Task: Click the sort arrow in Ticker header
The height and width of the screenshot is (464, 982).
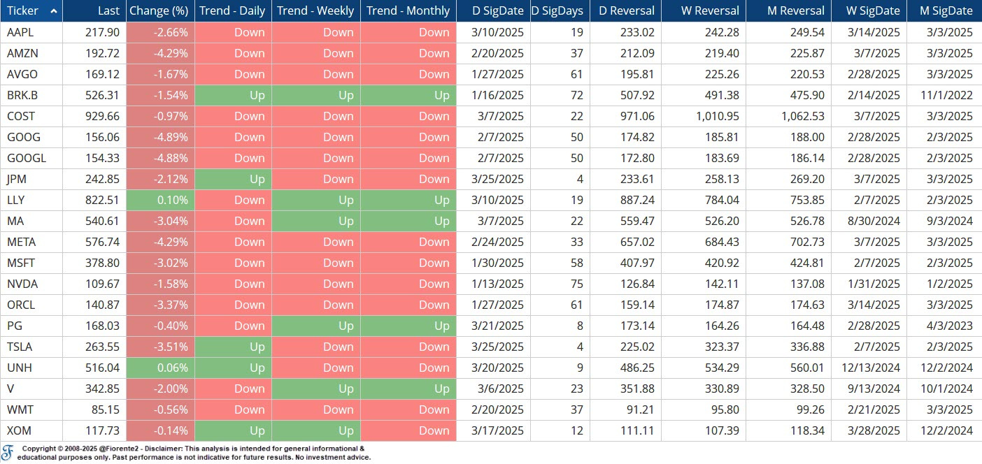Action: coord(53,11)
